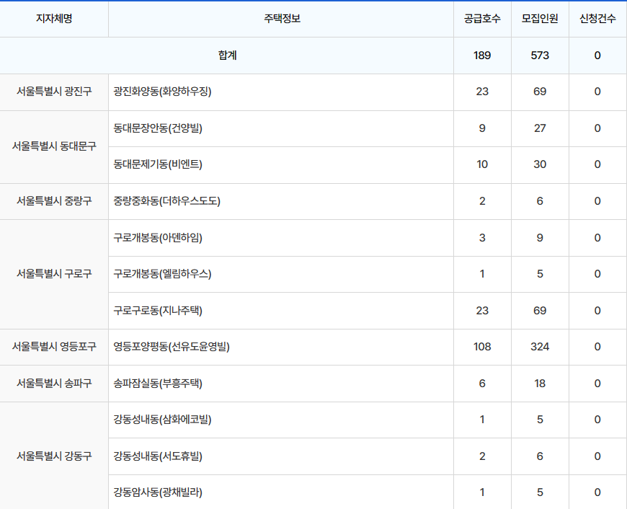Select 강동성내동(삼화에코빌) housing entry

click(162, 420)
